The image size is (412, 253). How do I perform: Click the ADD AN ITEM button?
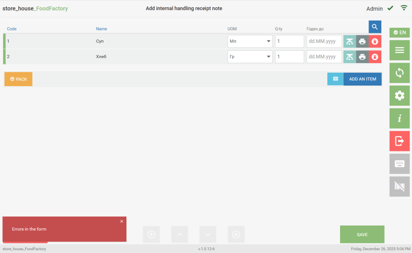pyautogui.click(x=362, y=79)
